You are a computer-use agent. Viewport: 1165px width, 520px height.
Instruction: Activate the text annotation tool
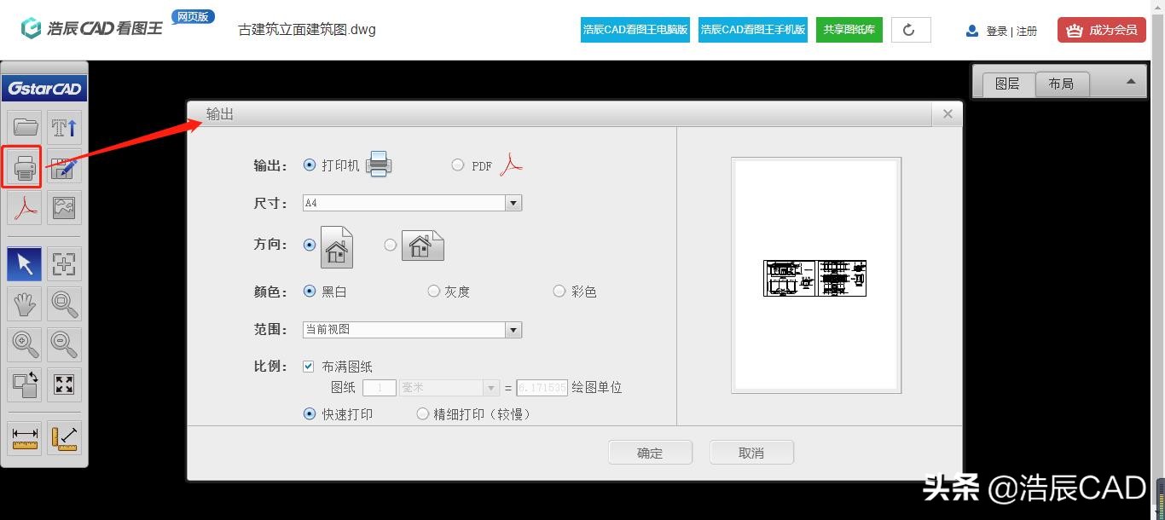pyautogui.click(x=64, y=126)
